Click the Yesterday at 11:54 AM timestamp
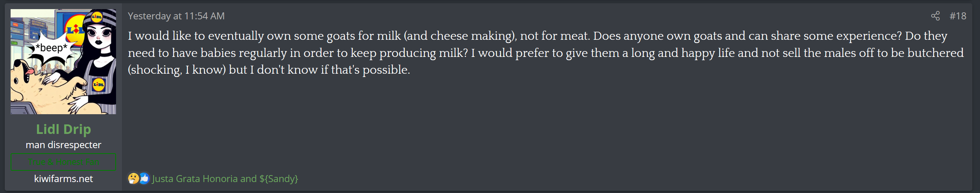Screen dimensions: 980x193 click(176, 16)
